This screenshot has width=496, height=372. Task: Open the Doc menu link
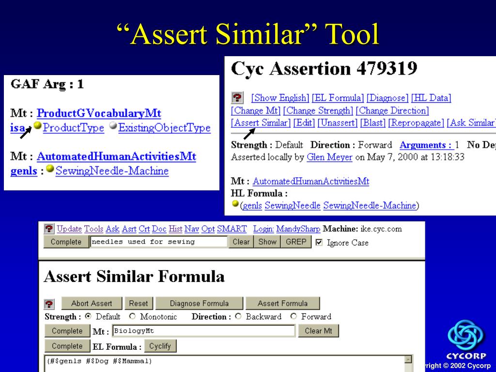click(x=159, y=229)
